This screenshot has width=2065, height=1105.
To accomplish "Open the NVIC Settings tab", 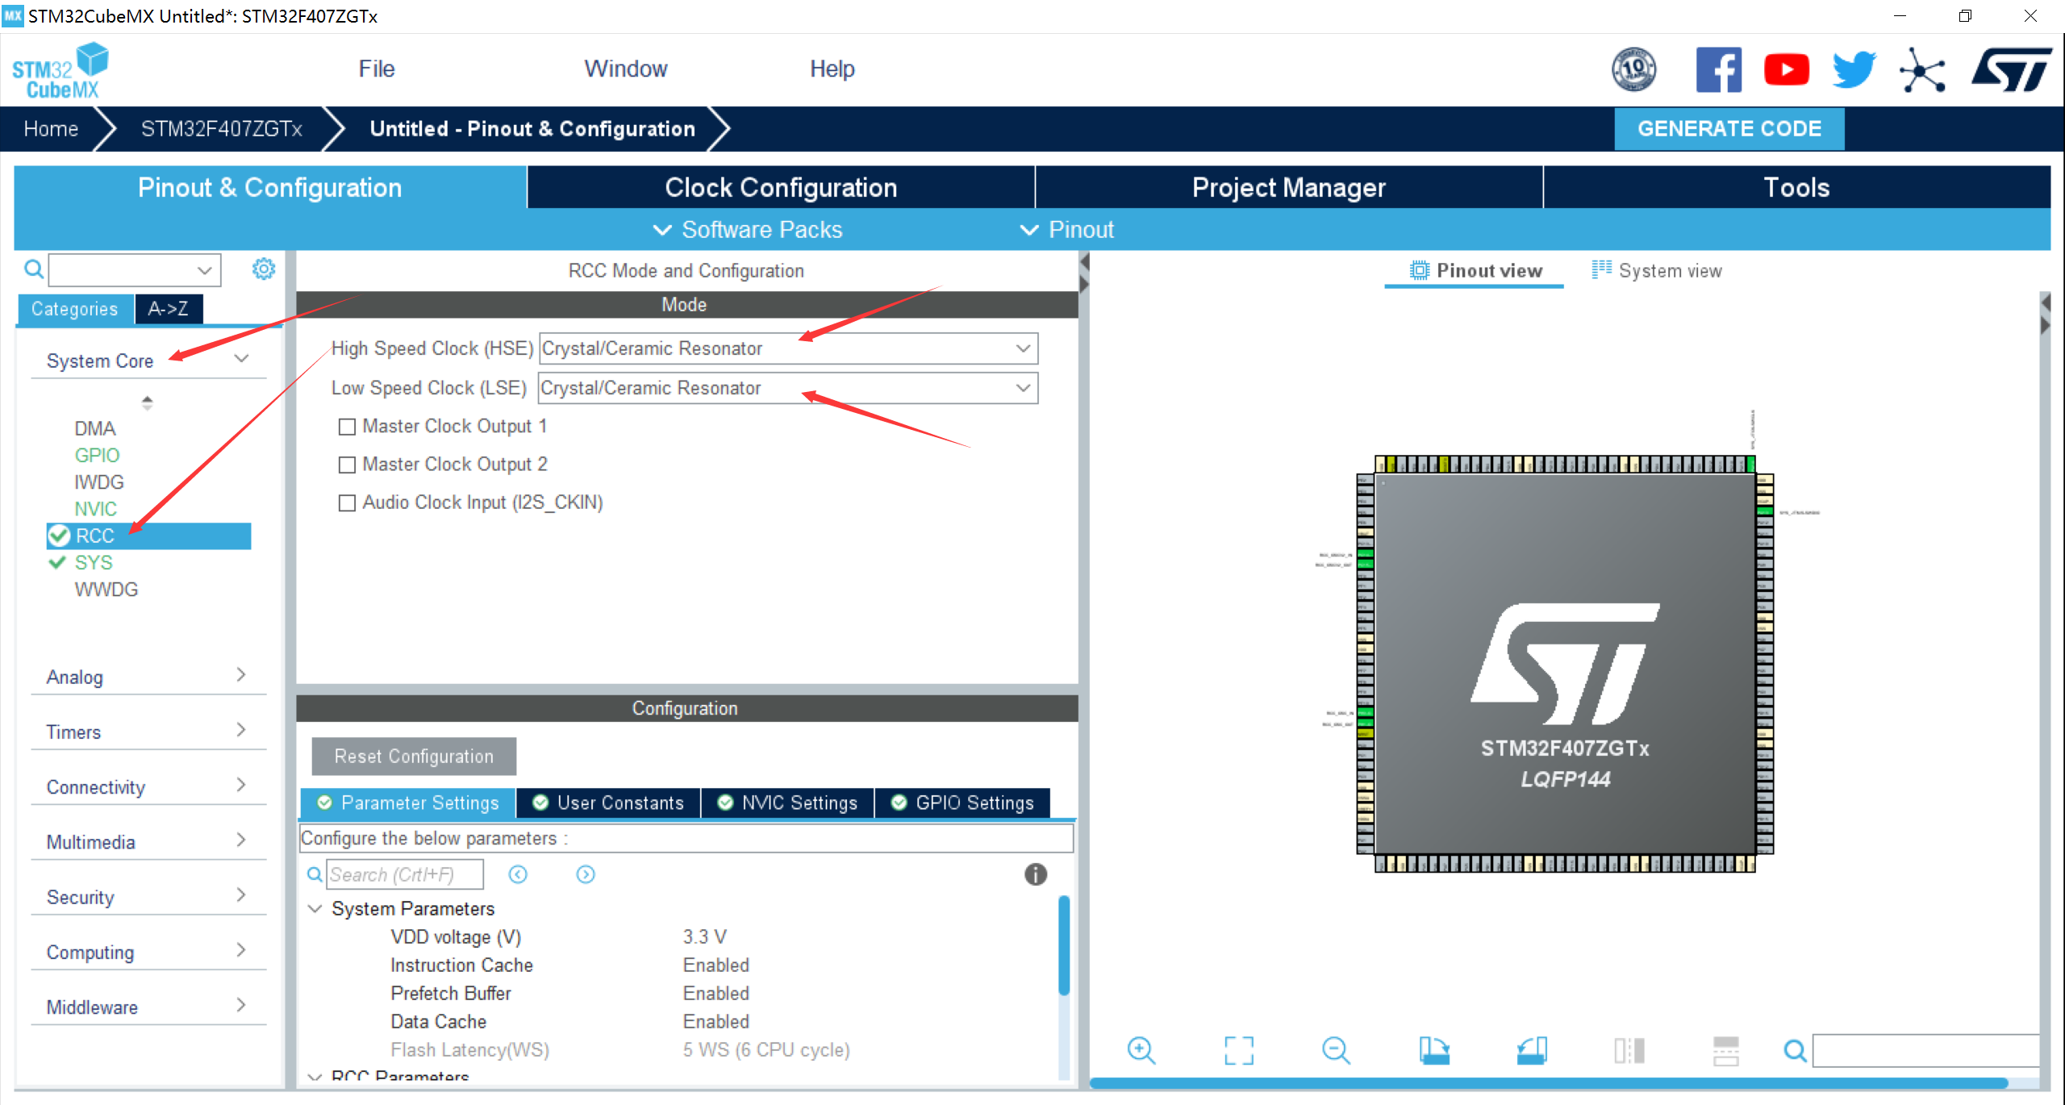I will coord(787,803).
